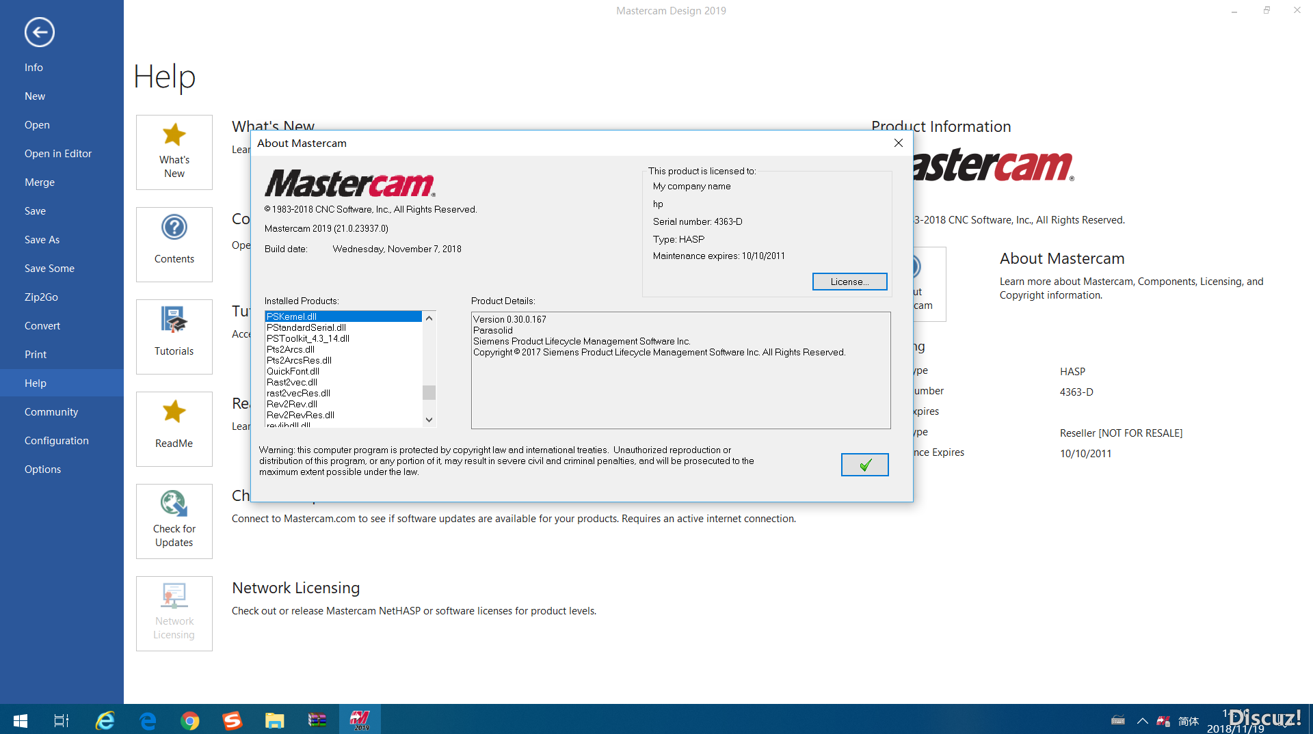
Task: Click the back arrow circle icon
Action: pyautogui.click(x=40, y=32)
